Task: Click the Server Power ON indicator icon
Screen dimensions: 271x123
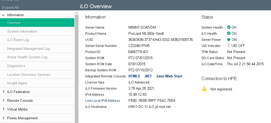Action: 229,39
